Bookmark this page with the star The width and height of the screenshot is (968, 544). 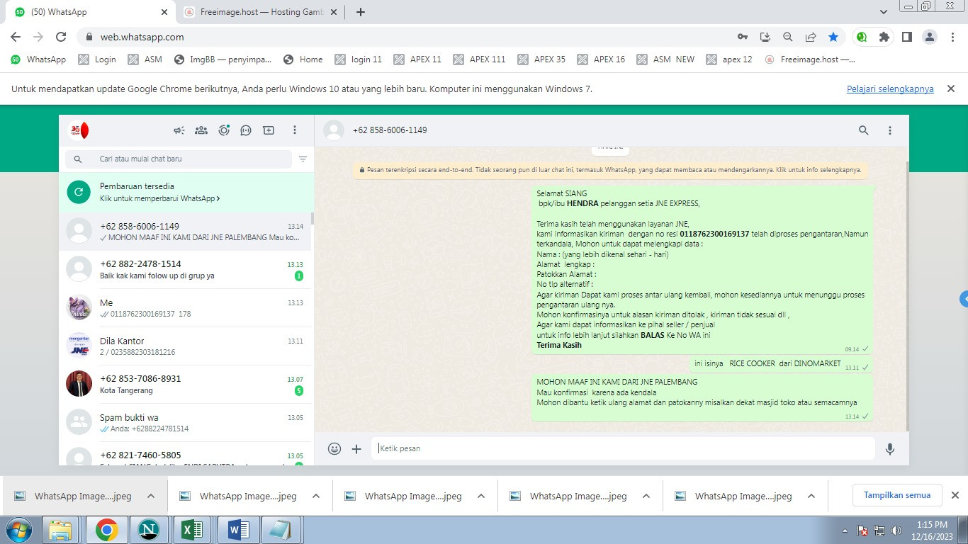pos(833,37)
